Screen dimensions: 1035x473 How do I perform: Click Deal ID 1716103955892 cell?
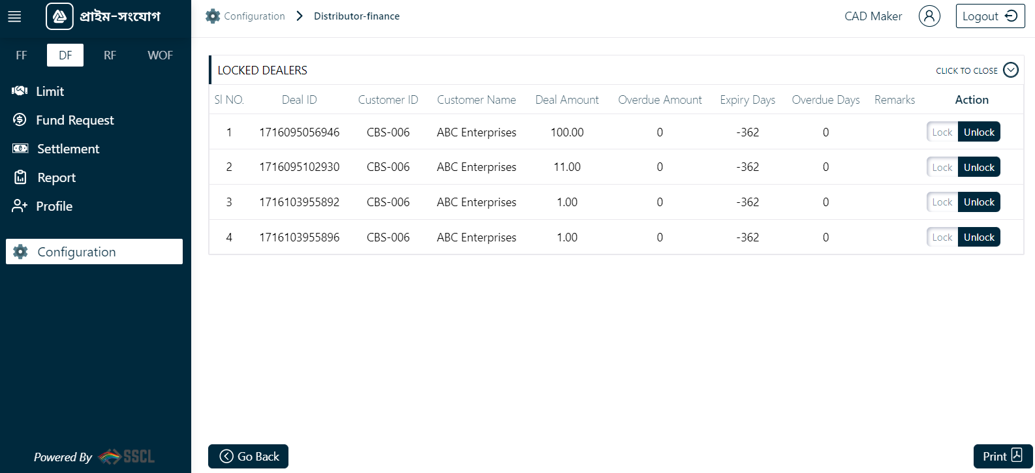(x=300, y=202)
